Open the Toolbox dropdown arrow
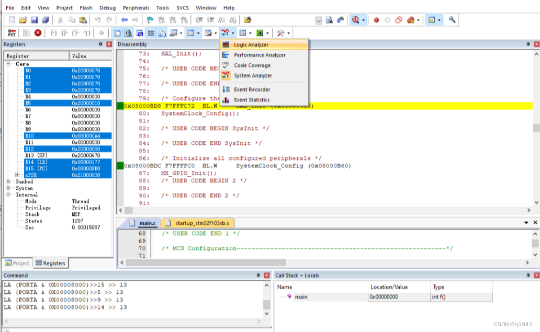540x332 pixels. pyautogui.click(x=289, y=33)
